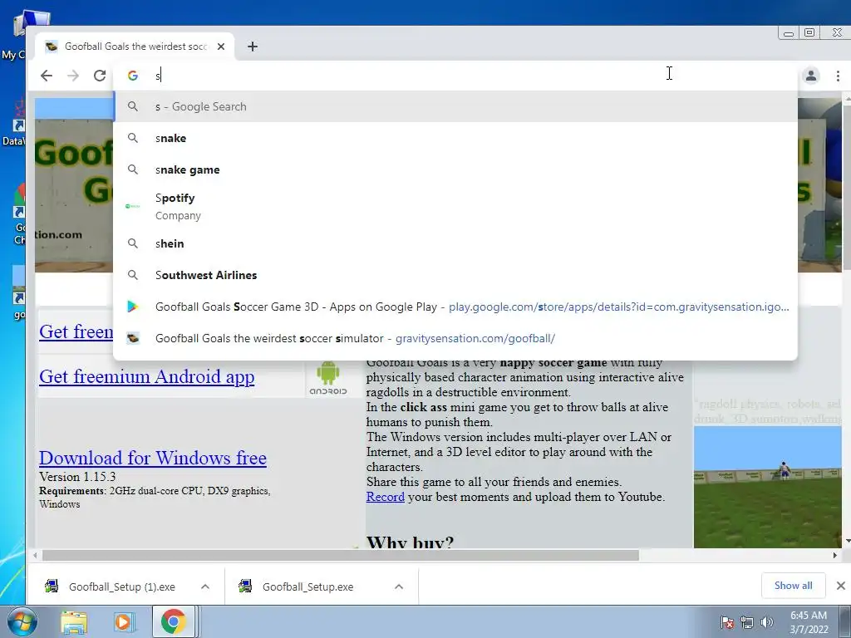Click the soccer field game thumbnail
The width and height of the screenshot is (851, 638).
767,487
